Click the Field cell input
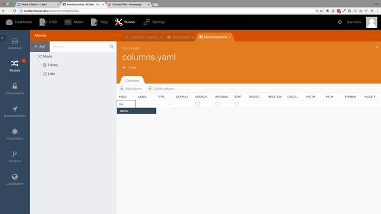Screen dimensions: 381x214 126,104
